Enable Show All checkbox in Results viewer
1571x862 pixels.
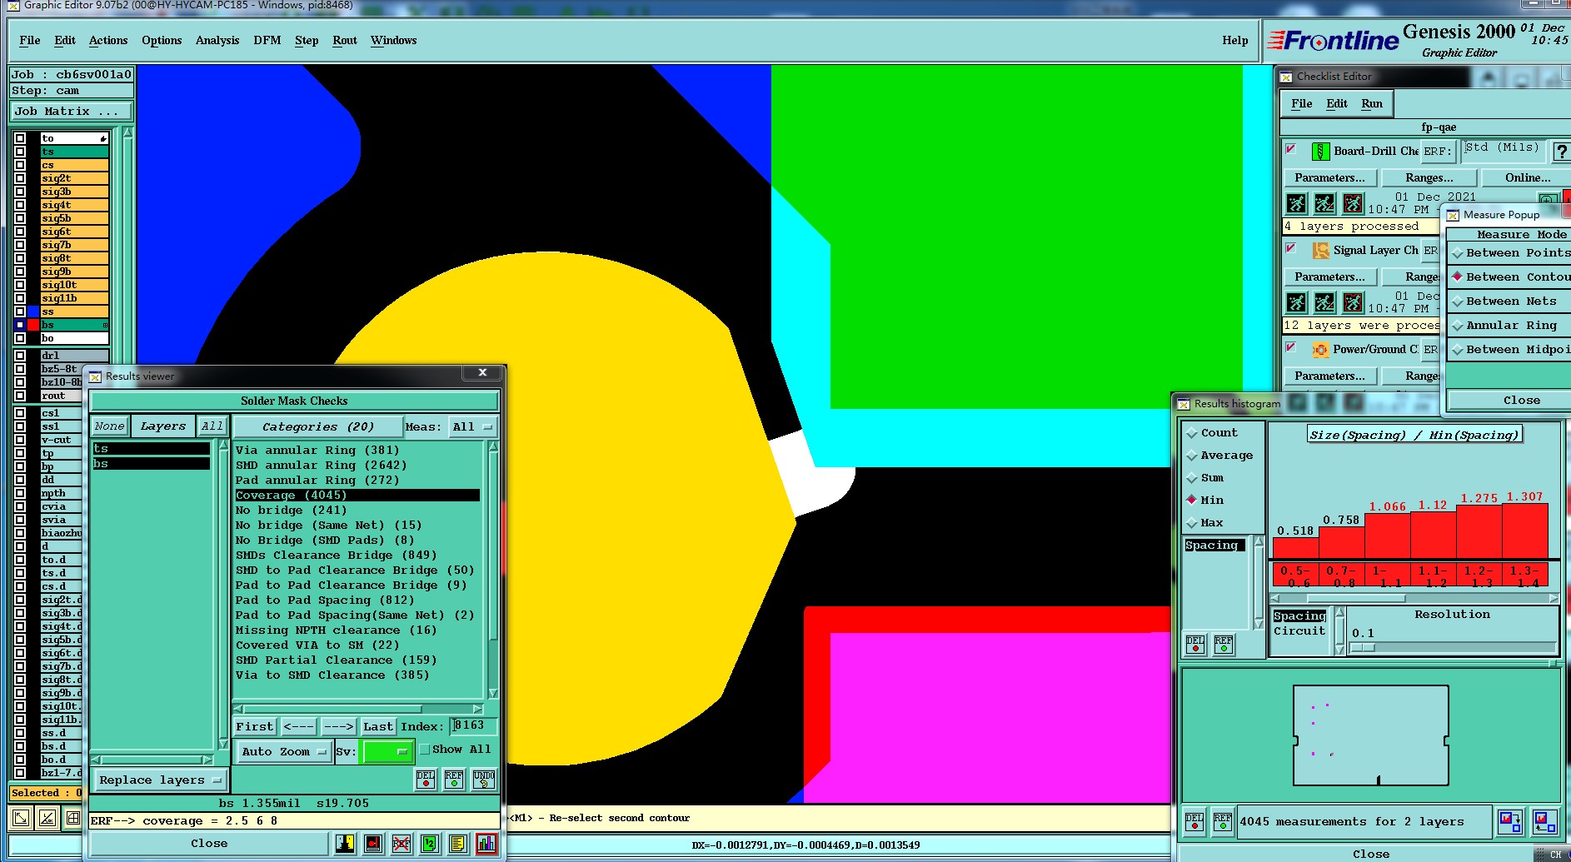[x=424, y=750]
